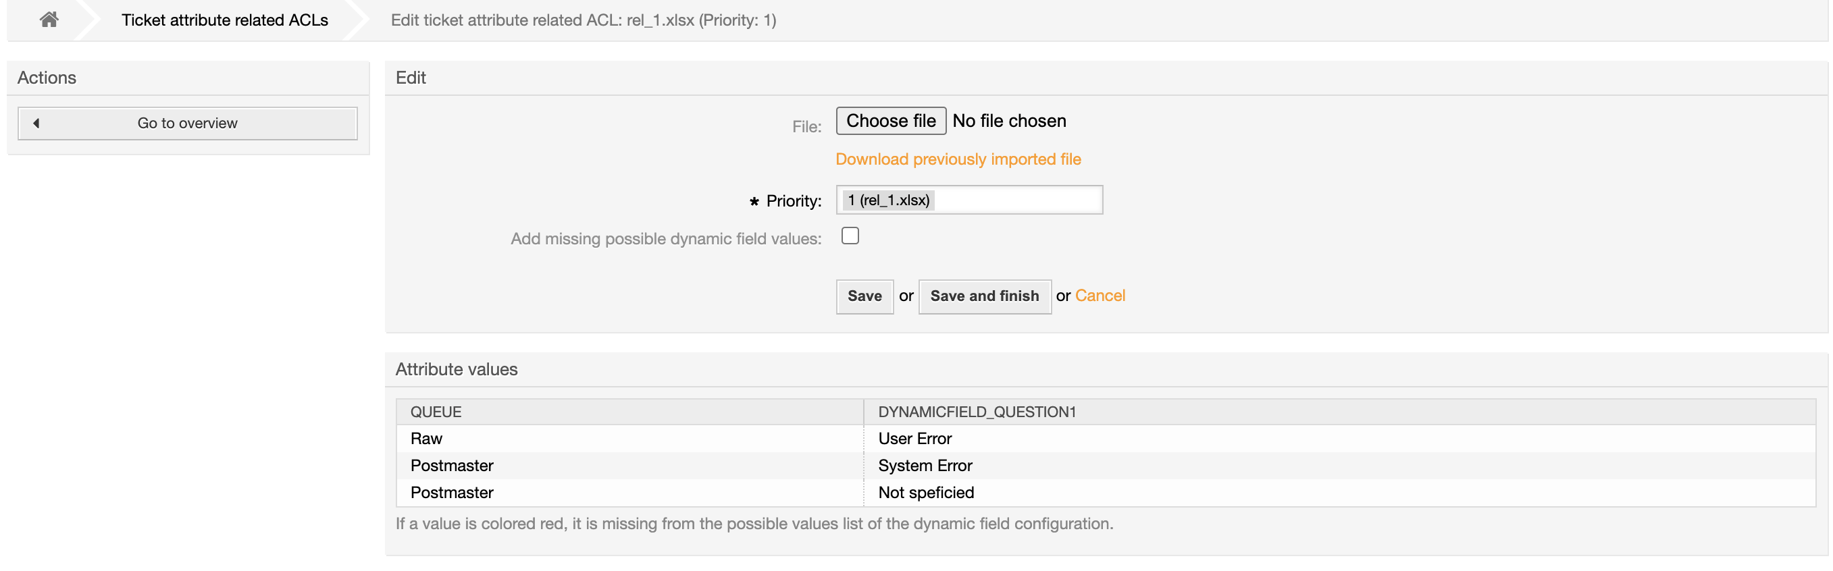Cancel the ACL edit

tap(1100, 296)
